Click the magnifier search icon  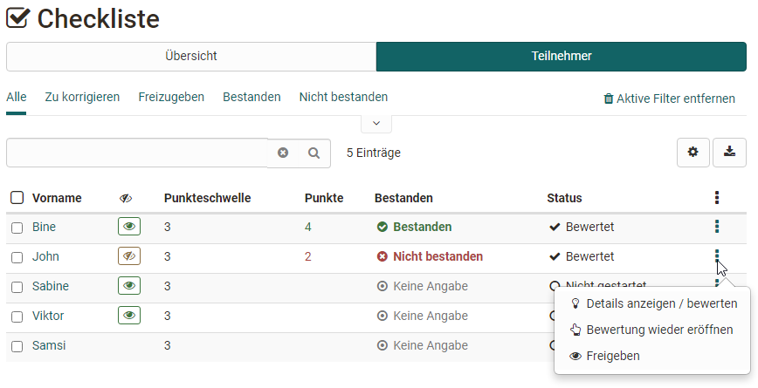pyautogui.click(x=314, y=153)
